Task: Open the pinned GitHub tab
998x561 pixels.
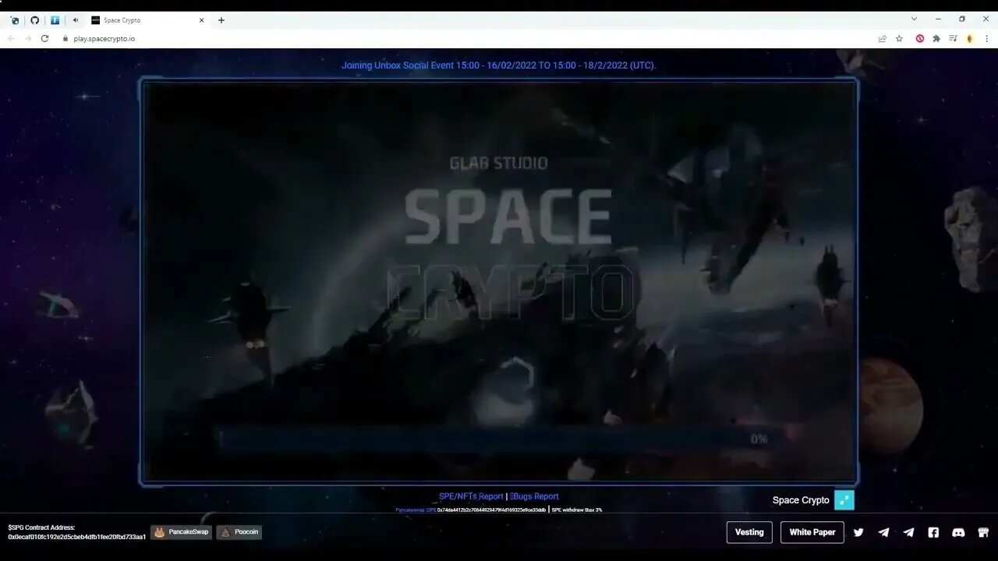Action: pos(34,20)
